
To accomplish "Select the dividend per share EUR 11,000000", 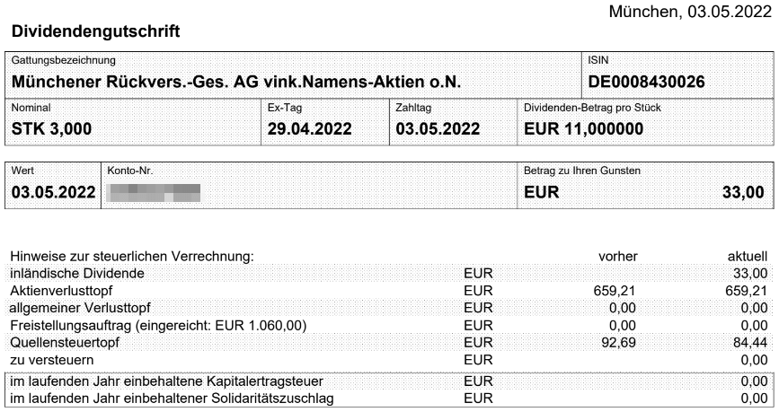I will pos(584,129).
